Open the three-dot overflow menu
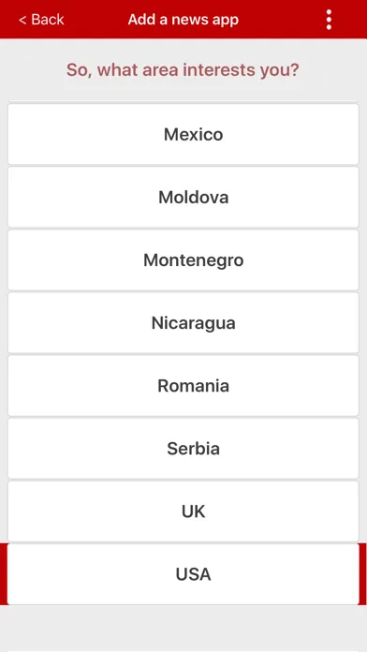 click(x=329, y=20)
